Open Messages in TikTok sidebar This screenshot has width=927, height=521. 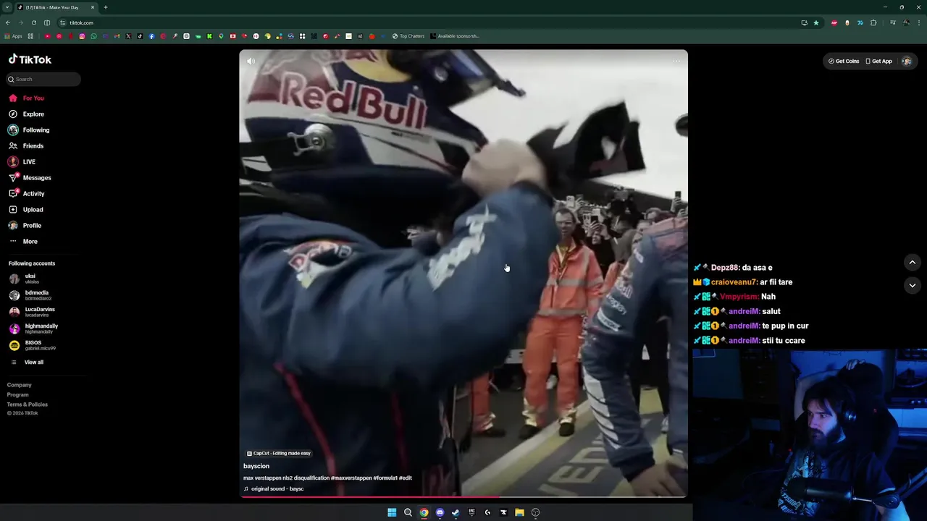click(30, 178)
